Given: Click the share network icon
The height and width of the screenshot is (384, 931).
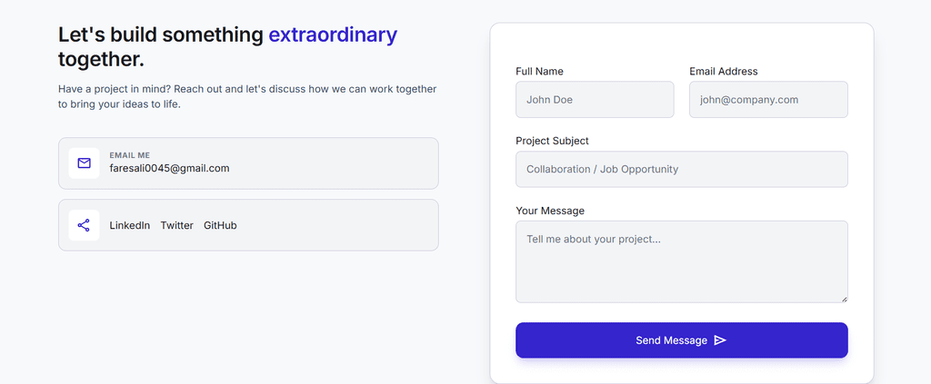Looking at the screenshot, I should (84, 225).
